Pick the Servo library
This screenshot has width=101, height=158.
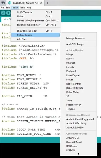point(69,101)
